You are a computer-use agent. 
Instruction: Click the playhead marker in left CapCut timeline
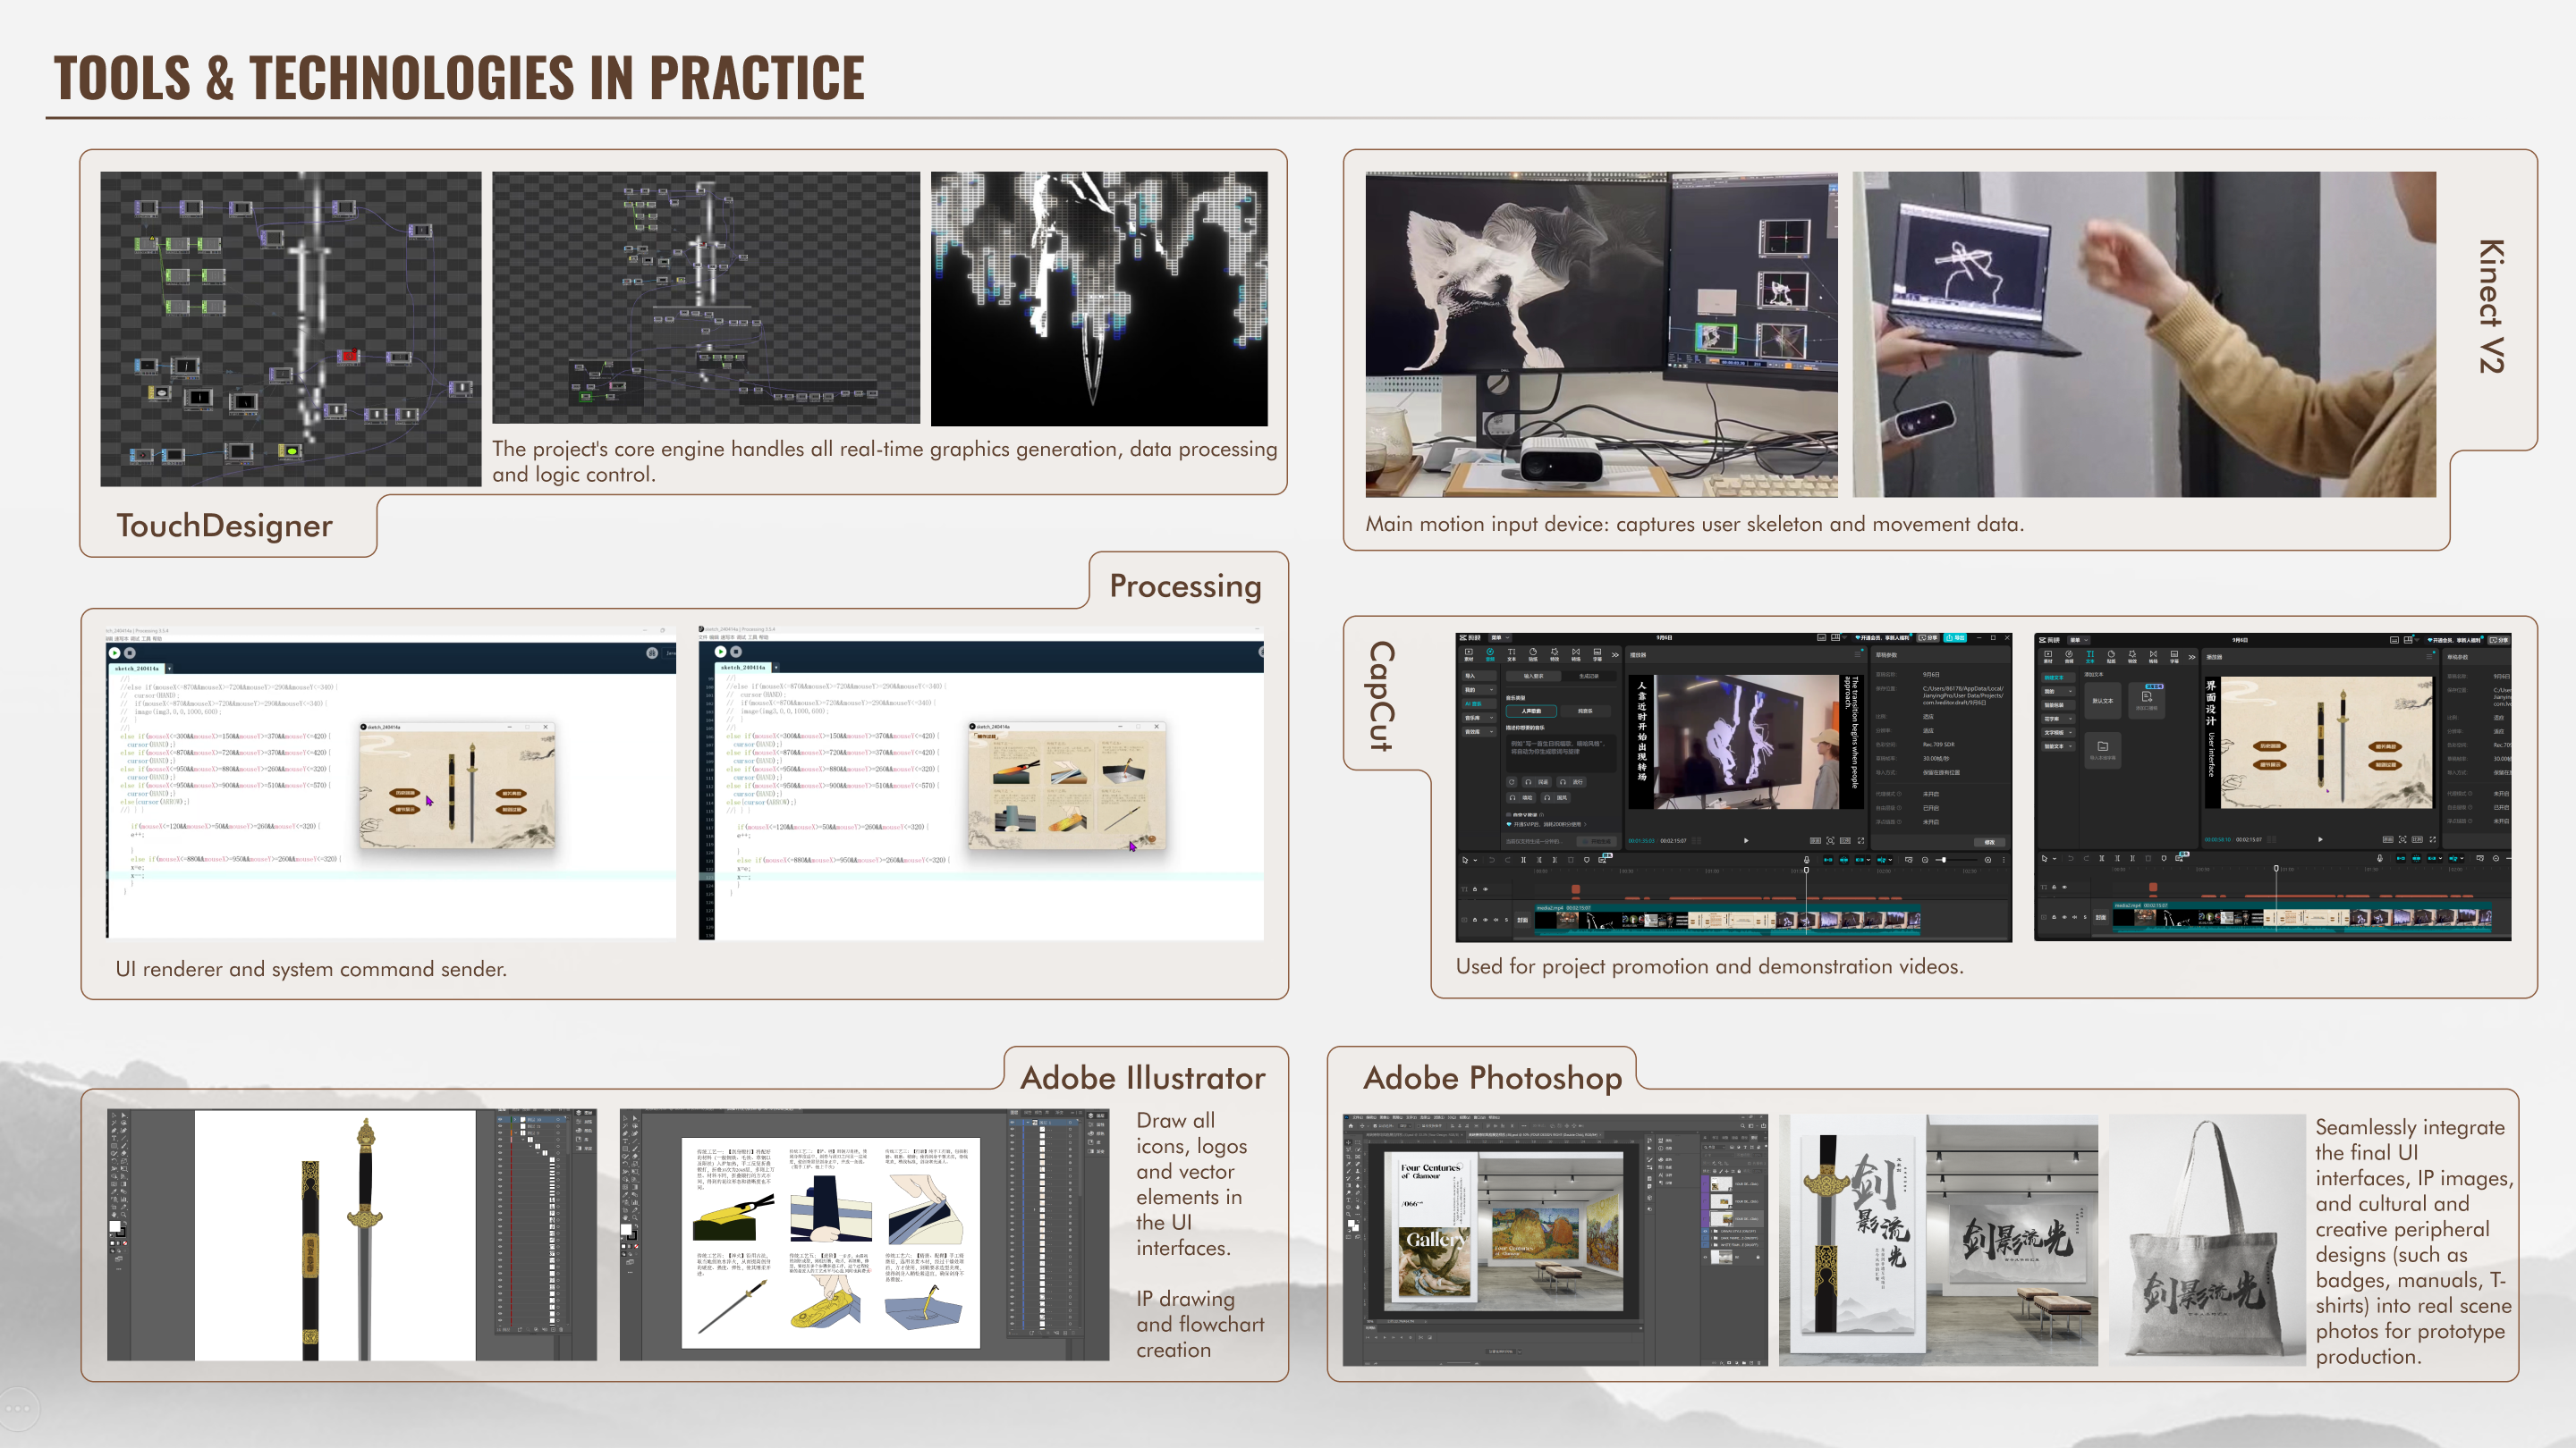coord(1806,871)
